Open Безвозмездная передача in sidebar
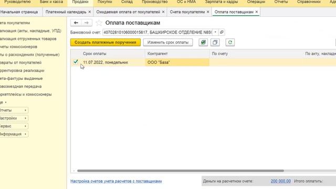This screenshot has height=189, width=336. click(20, 86)
